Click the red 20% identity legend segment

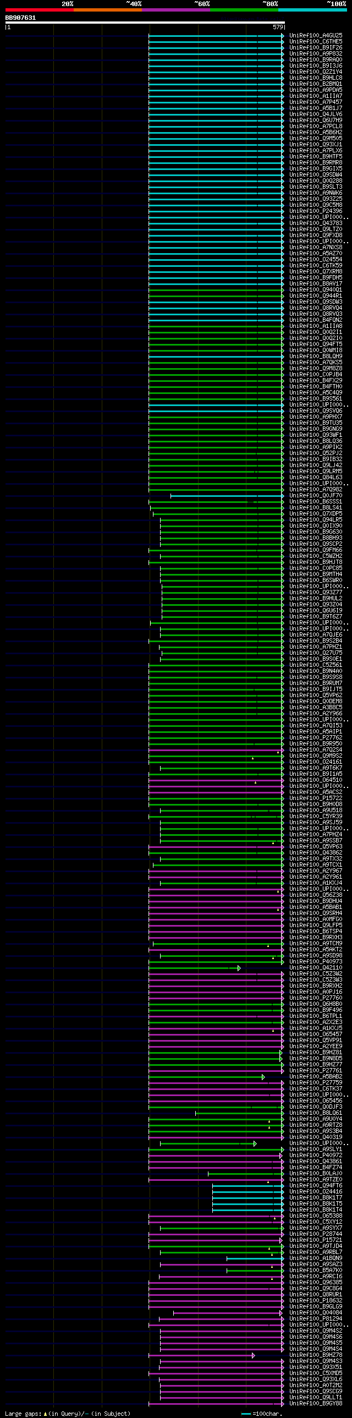[40, 10]
